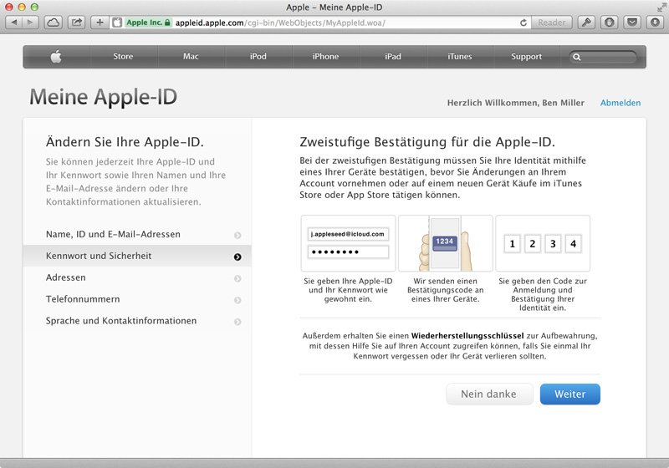
Task: Click the Wiederherstellungsschlüssel bold text
Action: [x=467, y=336]
